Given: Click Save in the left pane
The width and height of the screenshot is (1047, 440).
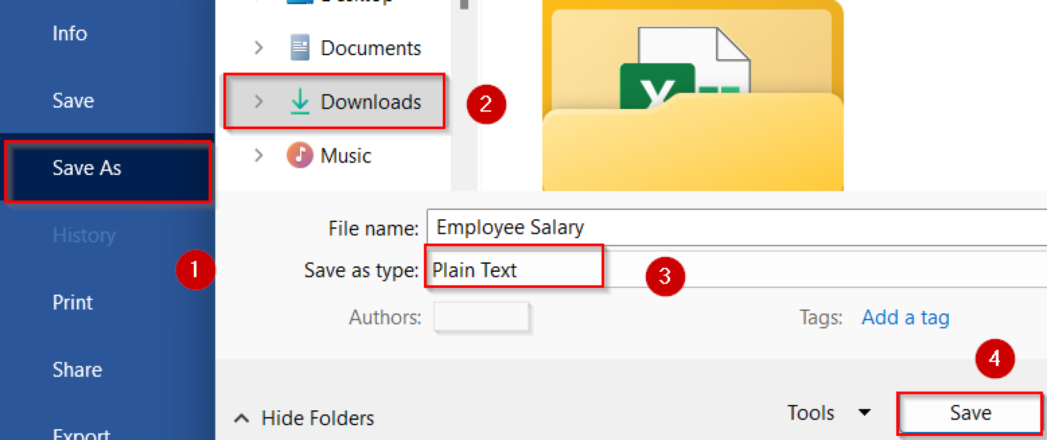Looking at the screenshot, I should click(73, 100).
